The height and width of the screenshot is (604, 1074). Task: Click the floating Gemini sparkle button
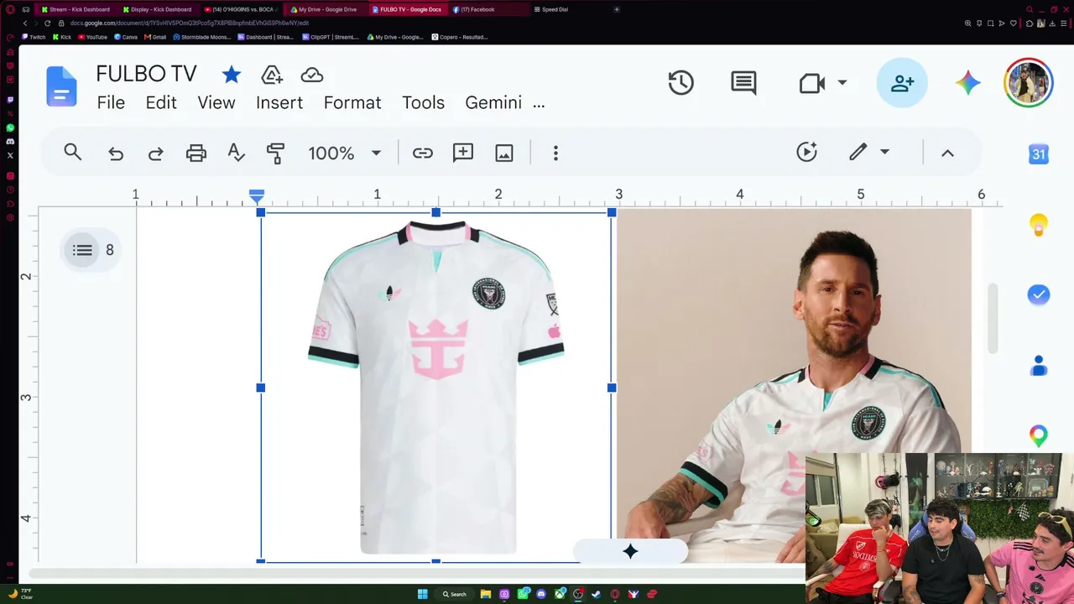coord(630,551)
